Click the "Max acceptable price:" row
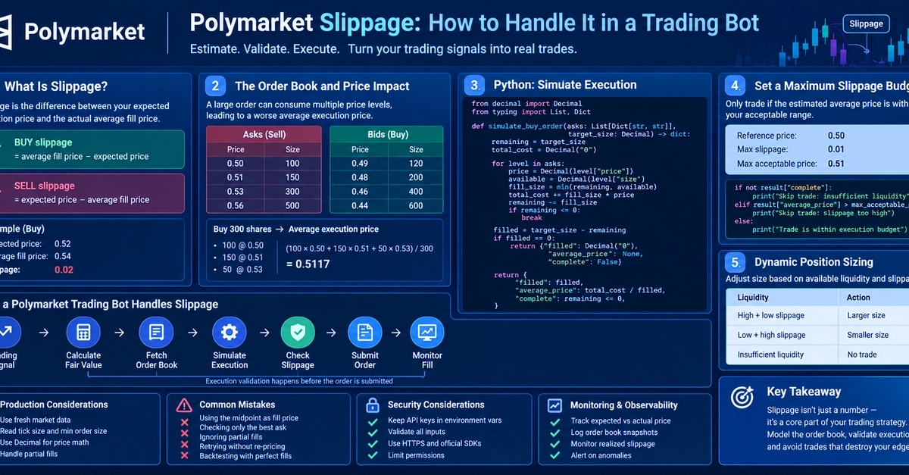The width and height of the screenshot is (909, 475). (x=817, y=164)
